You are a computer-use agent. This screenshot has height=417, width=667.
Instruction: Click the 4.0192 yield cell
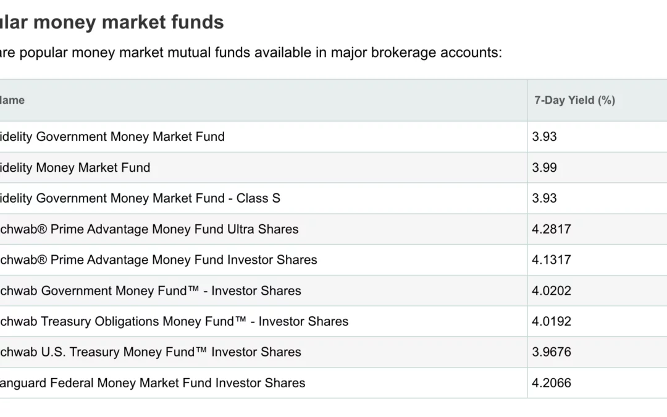(597, 321)
